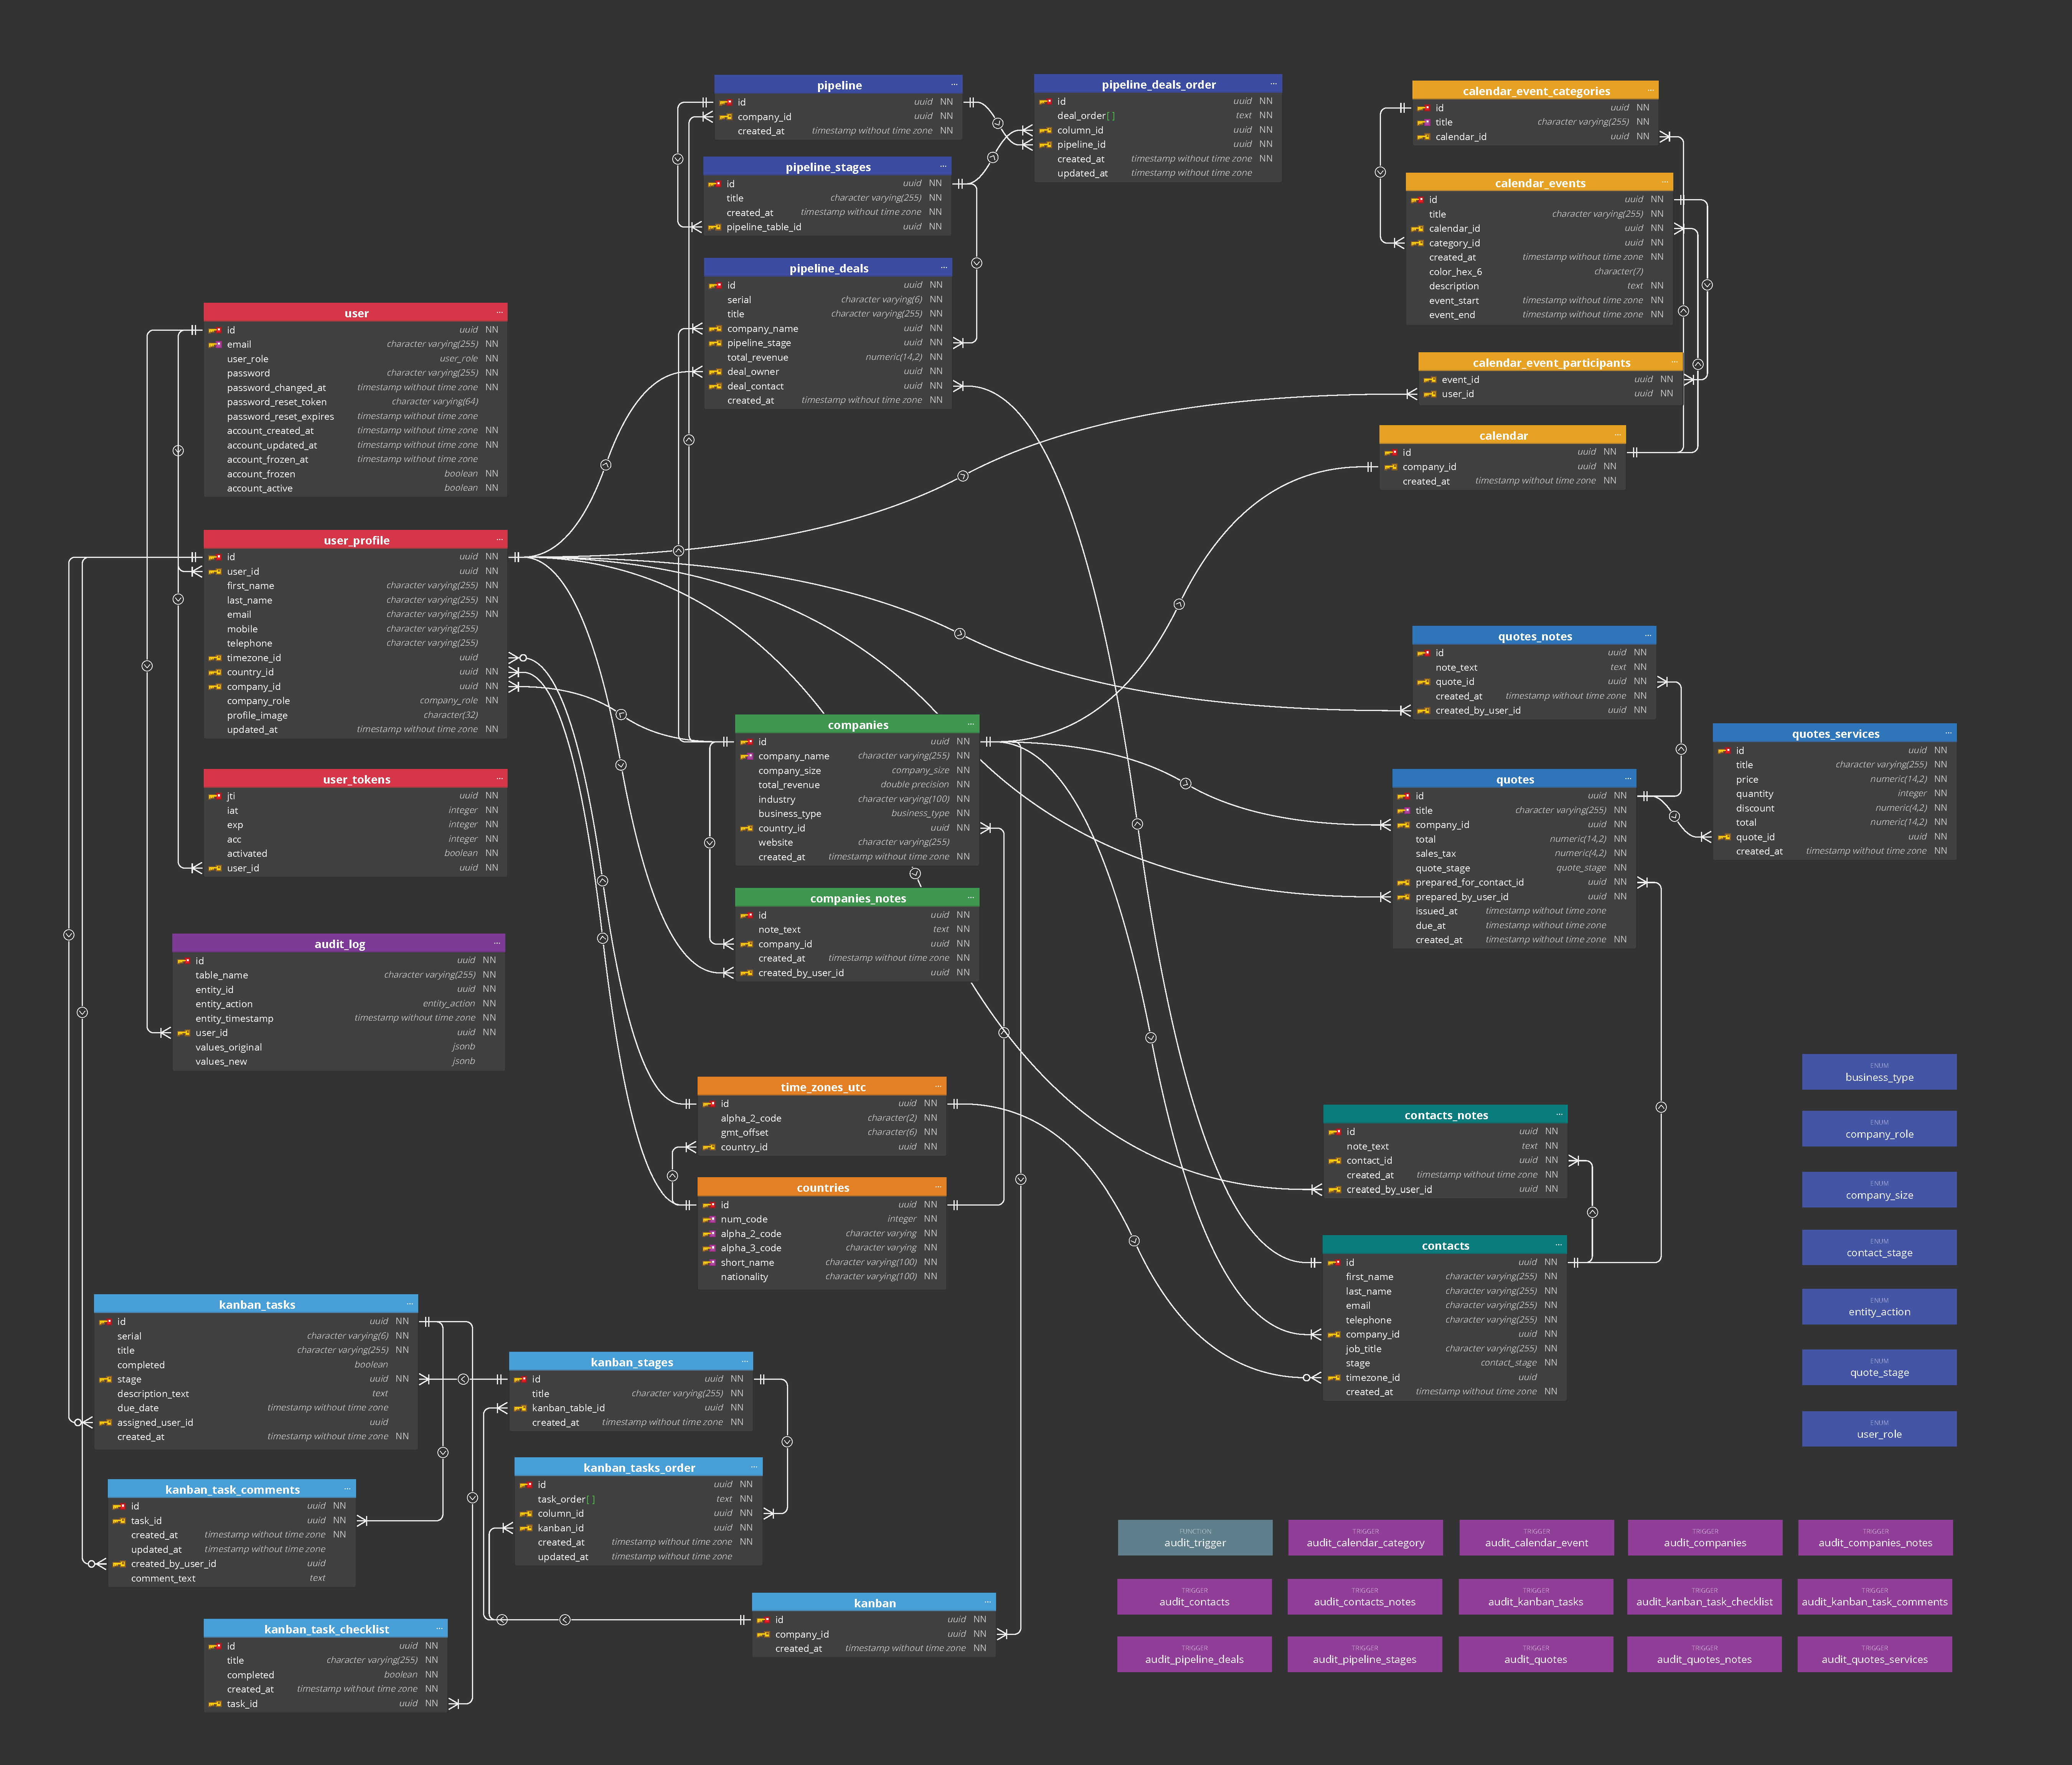Click the key icon beside calendar_id in calendar_event_categories
This screenshot has width=2072, height=1765.
click(1424, 137)
